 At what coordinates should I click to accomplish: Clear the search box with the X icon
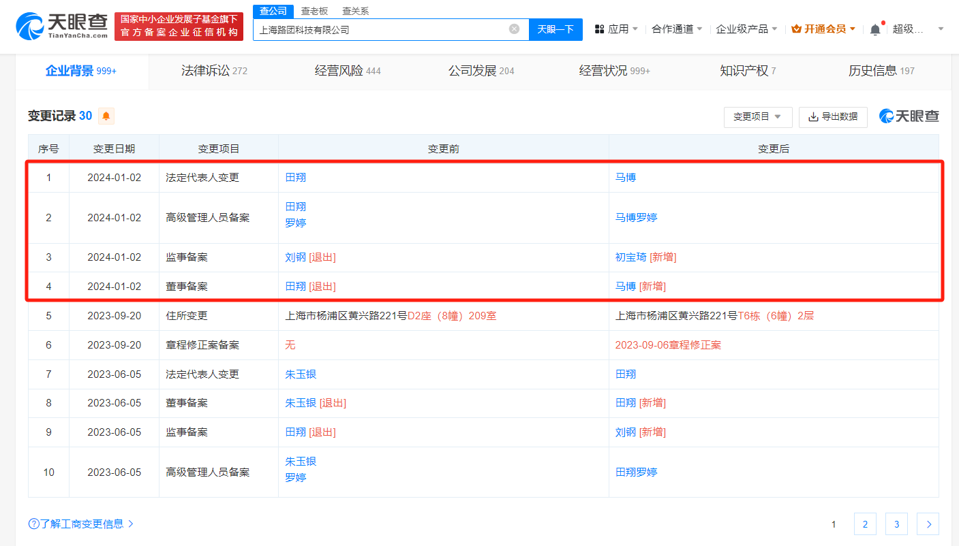click(x=514, y=29)
